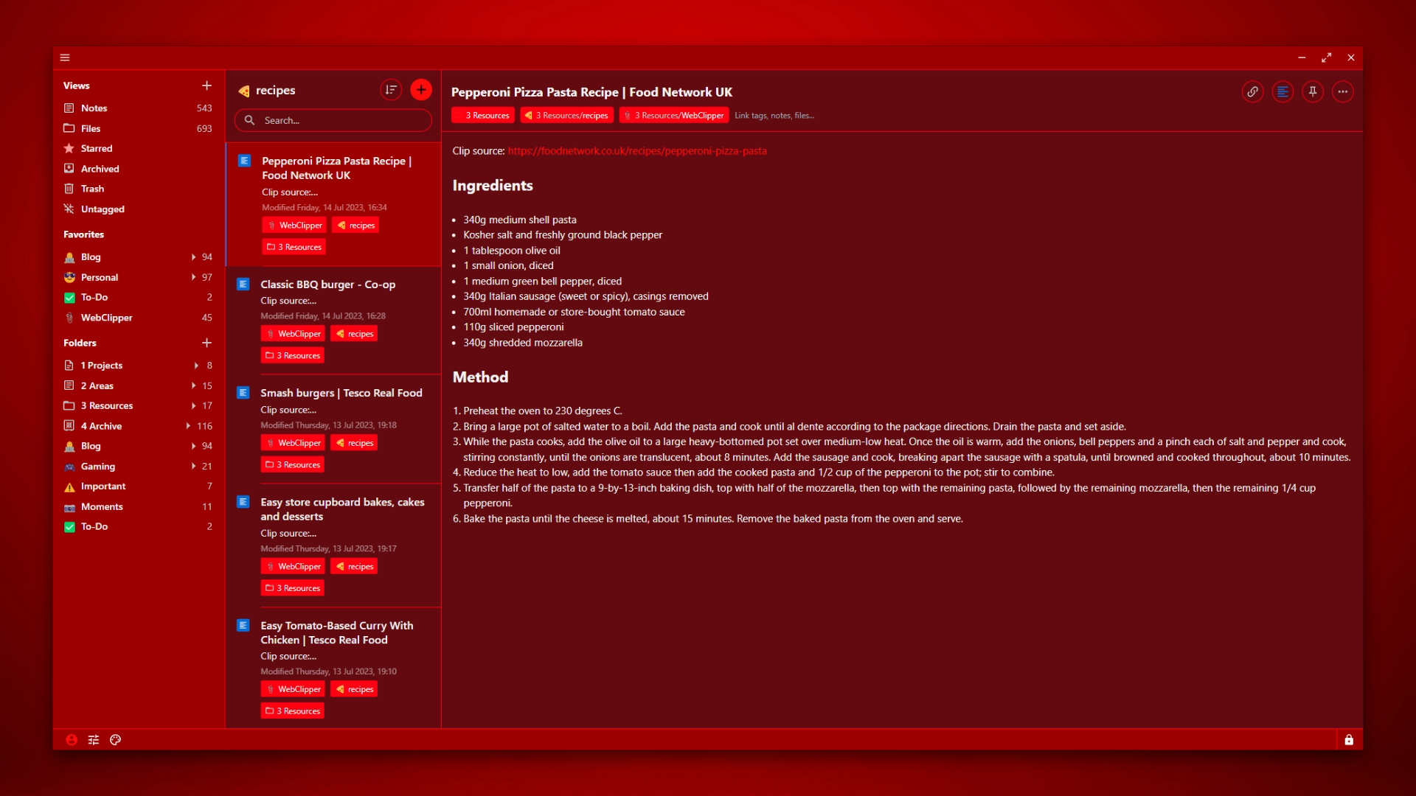Open settings sliders icon in status bar
The height and width of the screenshot is (796, 1416).
[x=94, y=740]
